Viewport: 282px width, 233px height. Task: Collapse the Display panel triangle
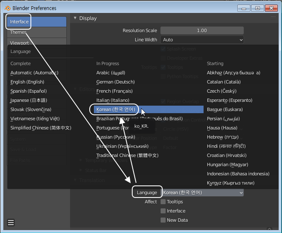(75, 18)
